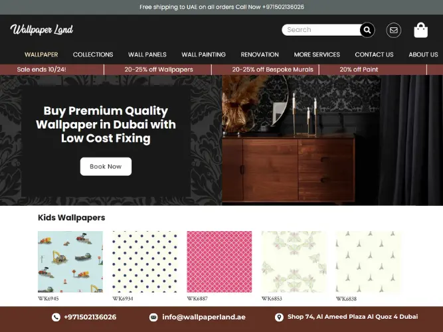Screen dimensions: 443x332
Task: Click the search magnifier icon
Action: point(367,30)
